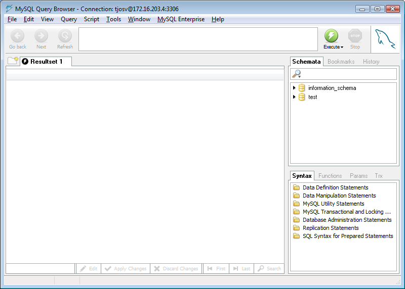Jump to First row button
The width and height of the screenshot is (405, 289).
[x=217, y=269]
